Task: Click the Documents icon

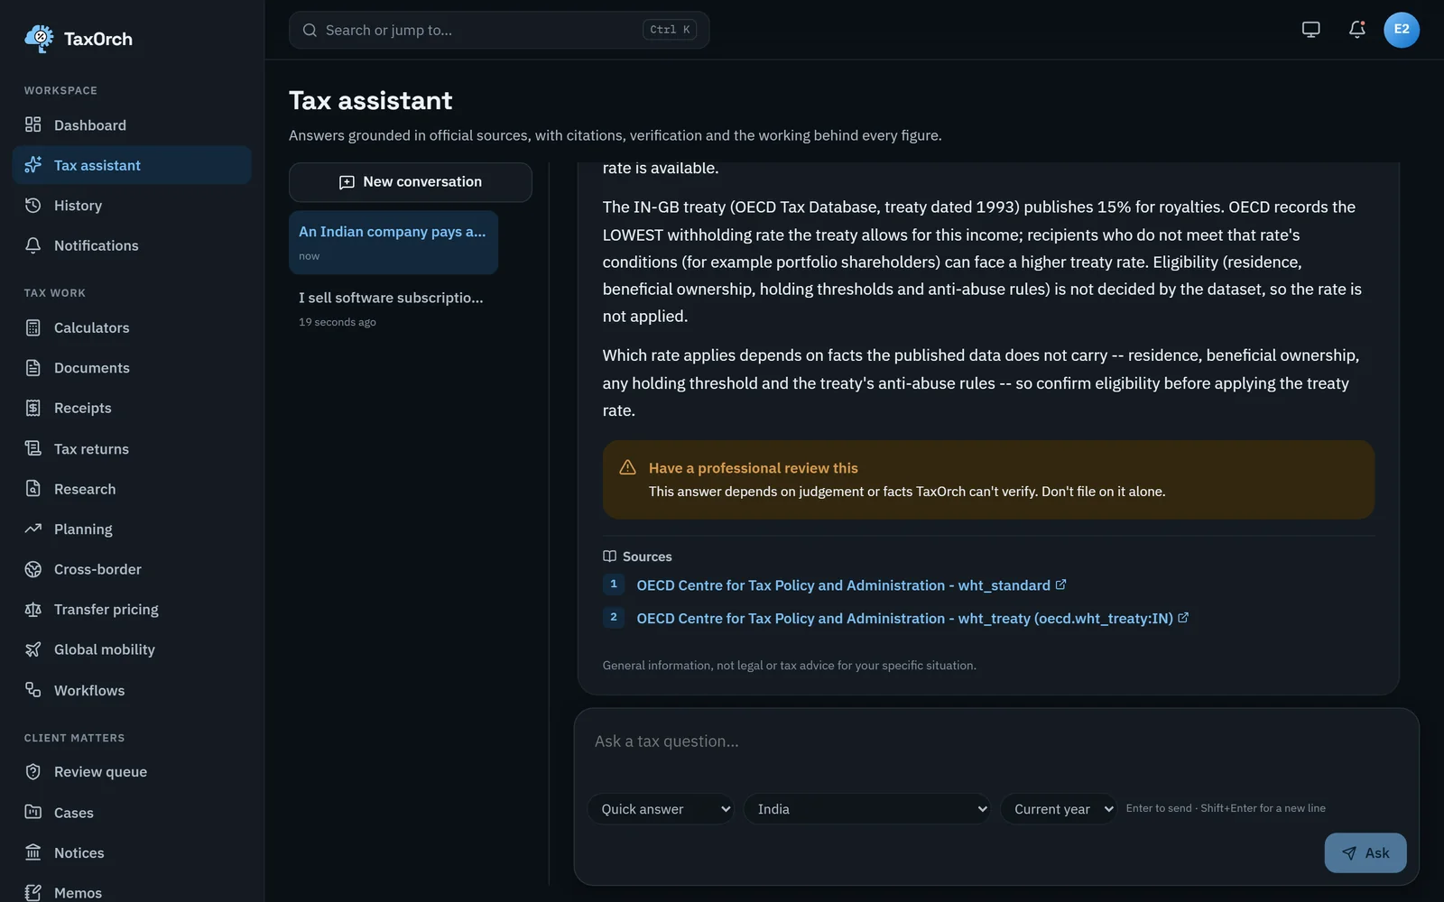Action: [x=33, y=367]
